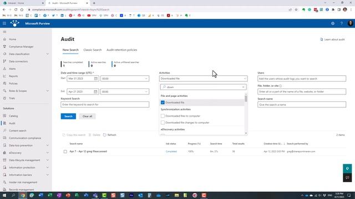Expand Data lifecycle management in the sidebar

click(x=48, y=160)
